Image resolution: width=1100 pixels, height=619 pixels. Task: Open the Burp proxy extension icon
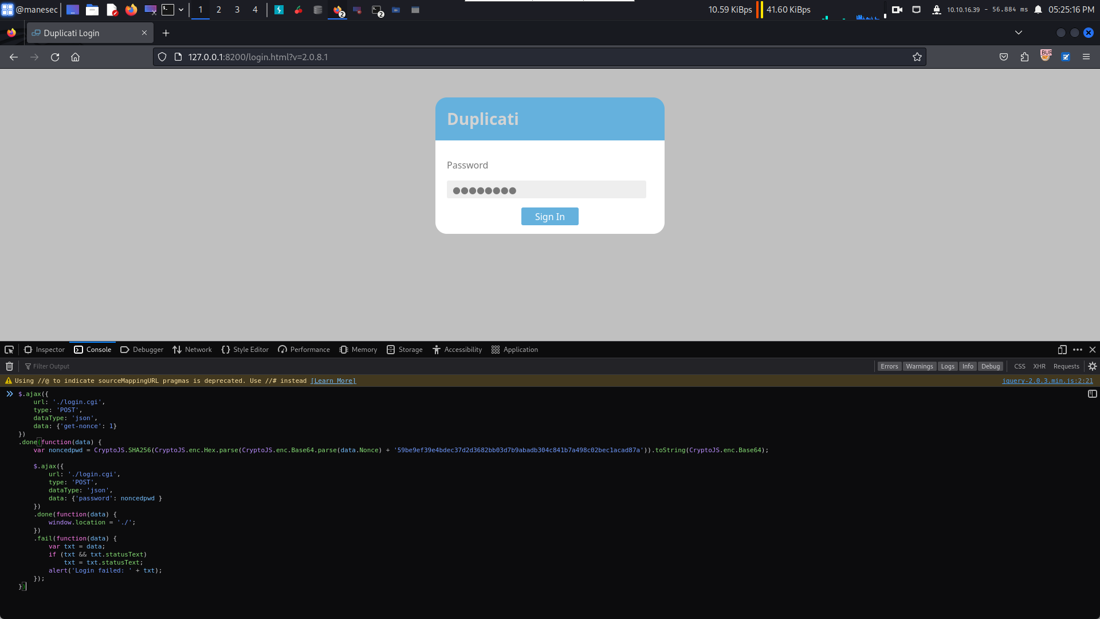[1046, 56]
